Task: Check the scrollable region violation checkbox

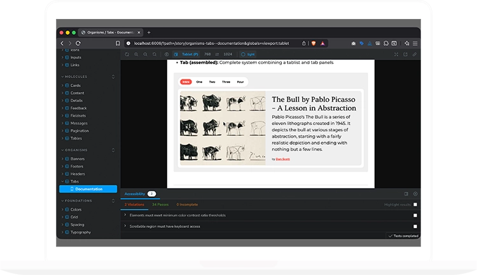Action: (x=415, y=226)
